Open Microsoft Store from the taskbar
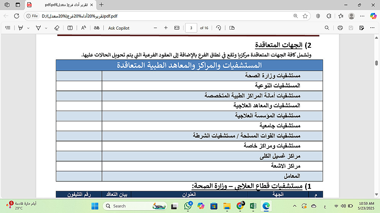The image size is (380, 213). tap(214, 206)
